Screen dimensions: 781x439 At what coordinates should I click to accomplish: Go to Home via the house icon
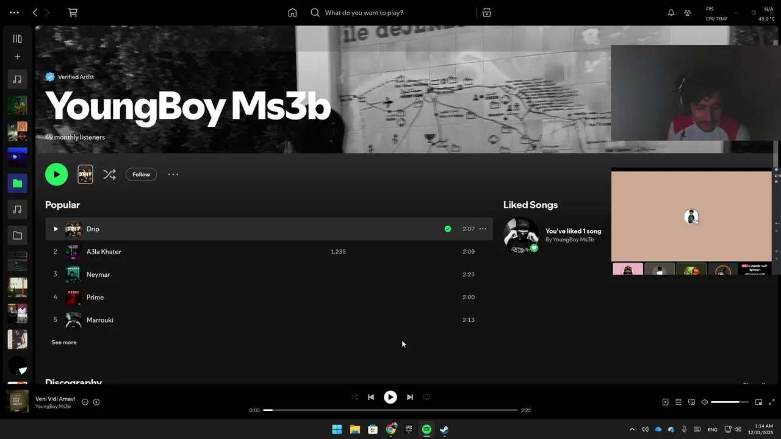[x=292, y=12]
